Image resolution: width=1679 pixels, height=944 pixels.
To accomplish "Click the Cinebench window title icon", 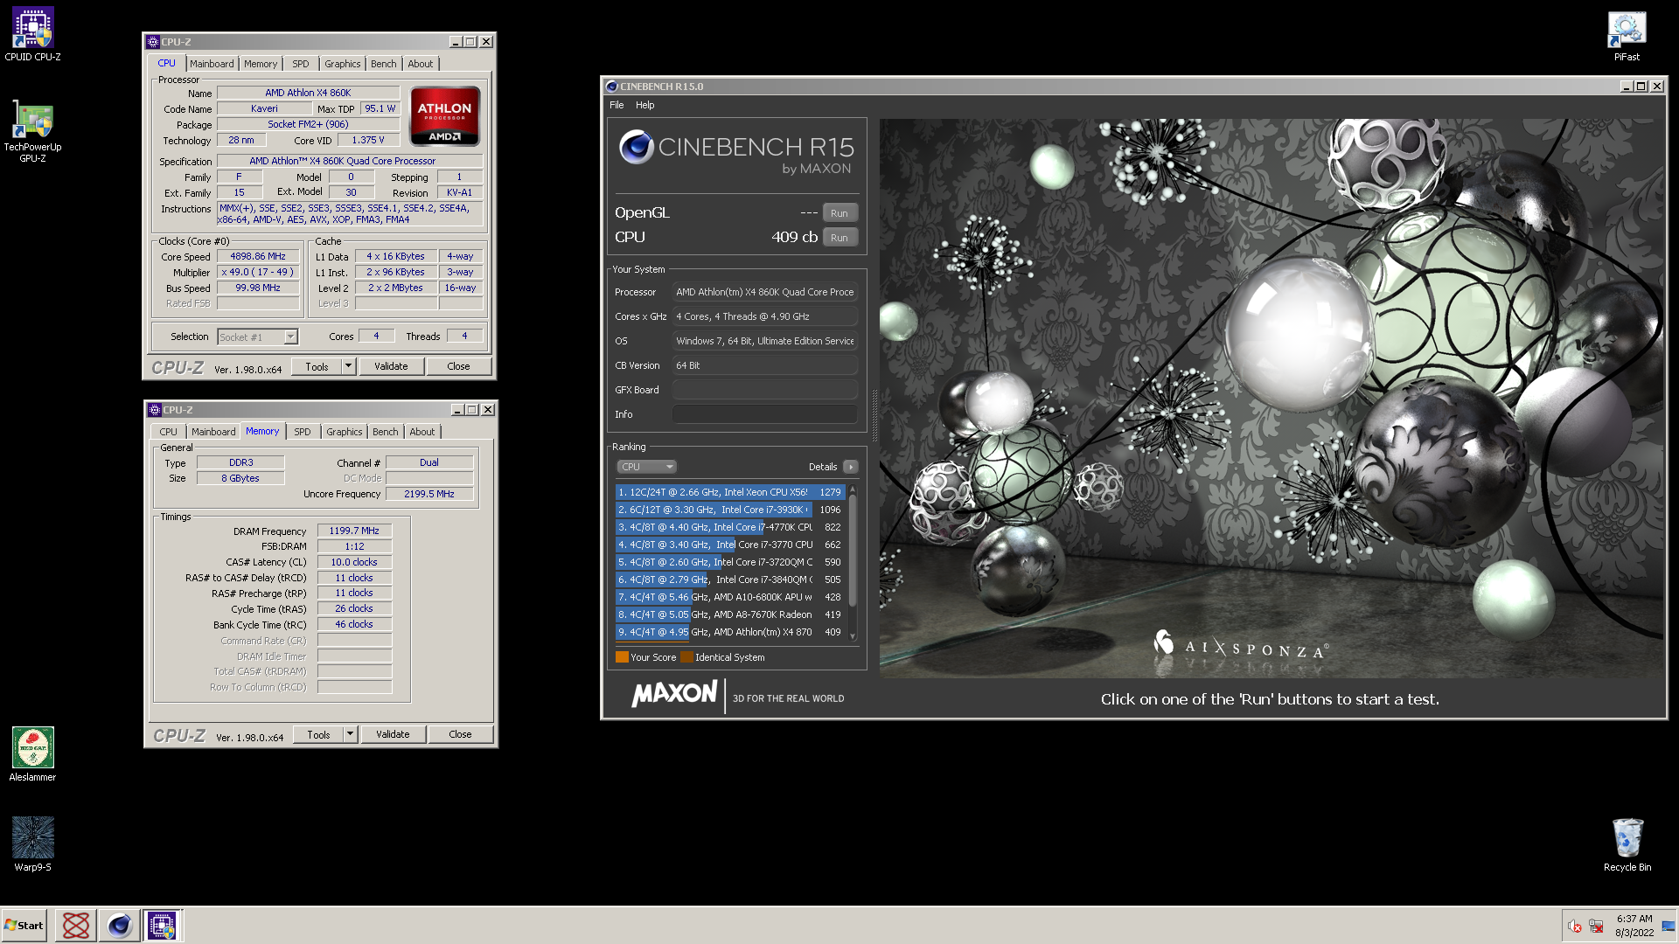I will click(x=611, y=87).
